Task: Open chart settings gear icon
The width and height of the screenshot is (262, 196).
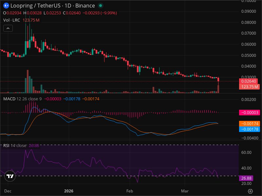Action: pyautogui.click(x=250, y=191)
